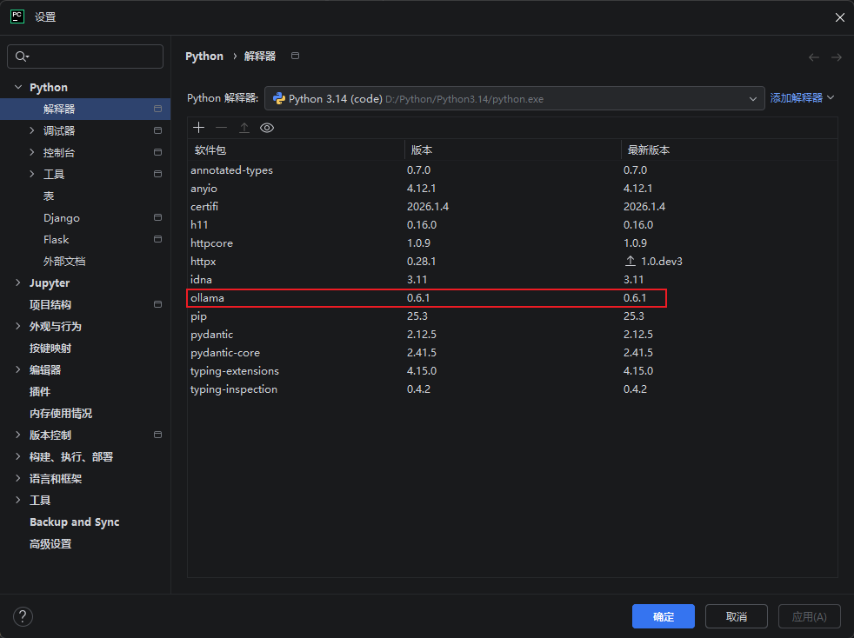
Task: Open the 内存使用情况 settings page
Action: point(61,413)
